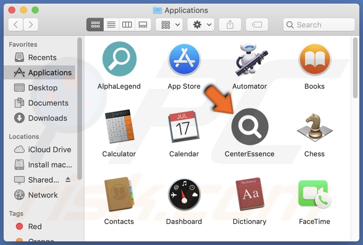Open the App Store application icon
Image resolution: width=363 pixels, height=245 pixels.
[184, 59]
